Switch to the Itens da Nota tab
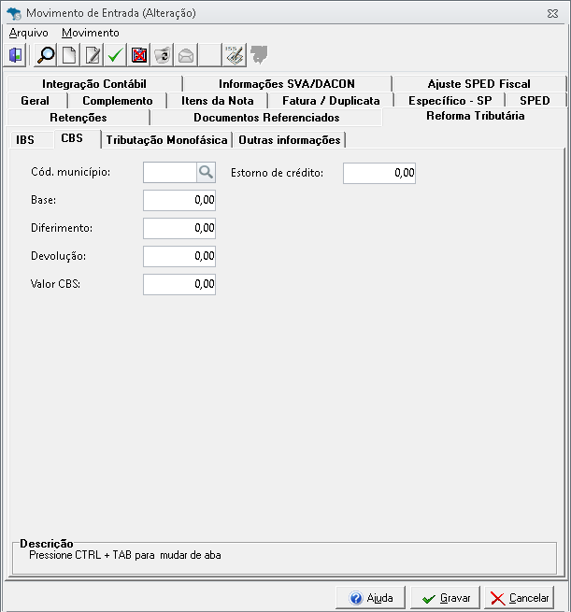Screen dimensions: 571x612 click(218, 101)
